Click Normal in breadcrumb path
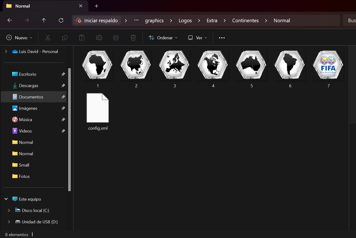This screenshot has height=238, width=356. [x=282, y=21]
